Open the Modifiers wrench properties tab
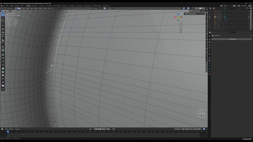 pyautogui.click(x=210, y=61)
